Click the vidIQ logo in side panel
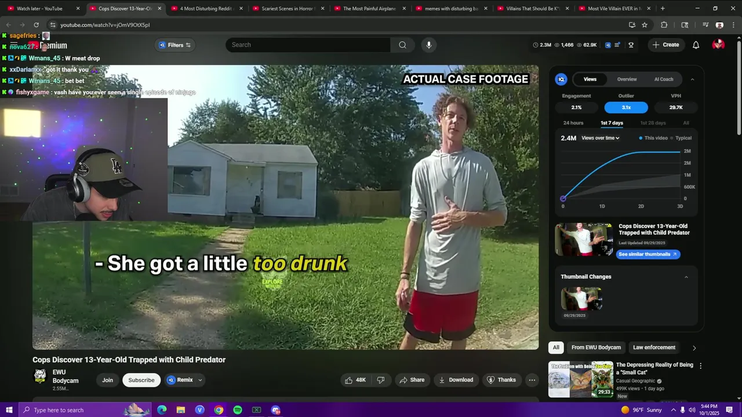The image size is (742, 417). (561, 79)
